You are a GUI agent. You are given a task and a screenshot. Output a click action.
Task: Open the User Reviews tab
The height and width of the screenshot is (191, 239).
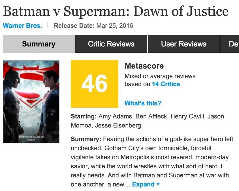[184, 44]
